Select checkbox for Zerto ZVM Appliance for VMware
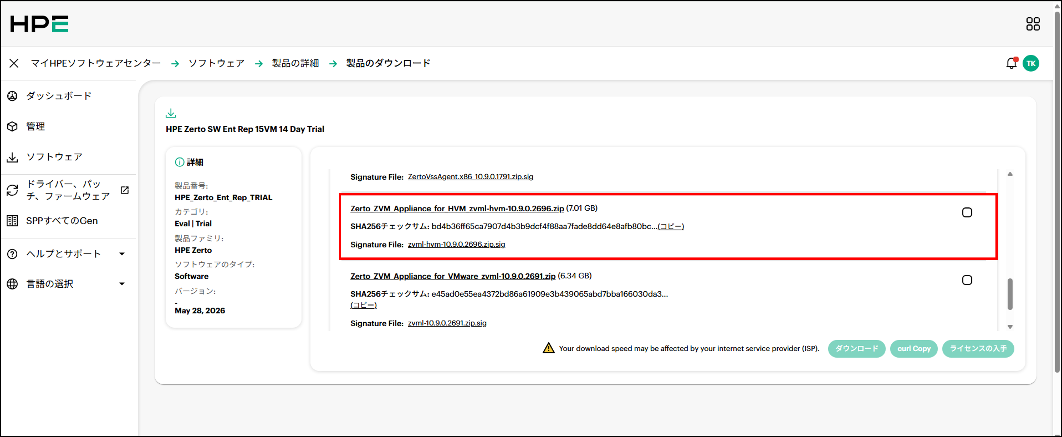Screen dimensions: 1062x437 click(x=967, y=280)
